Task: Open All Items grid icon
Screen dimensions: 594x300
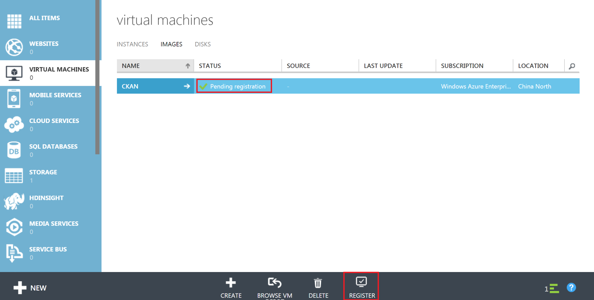Action: (14, 21)
